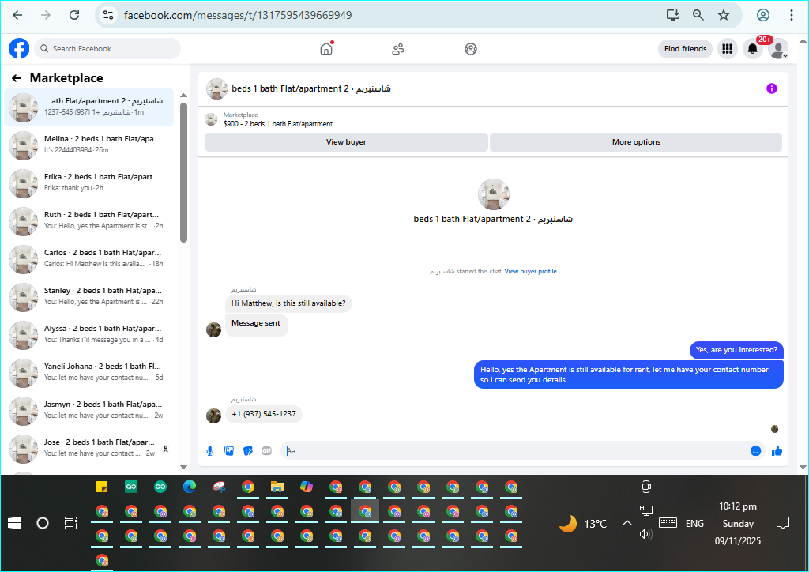Open the notifications bell with 20+ badge
This screenshot has height=572, width=809.
coord(753,48)
